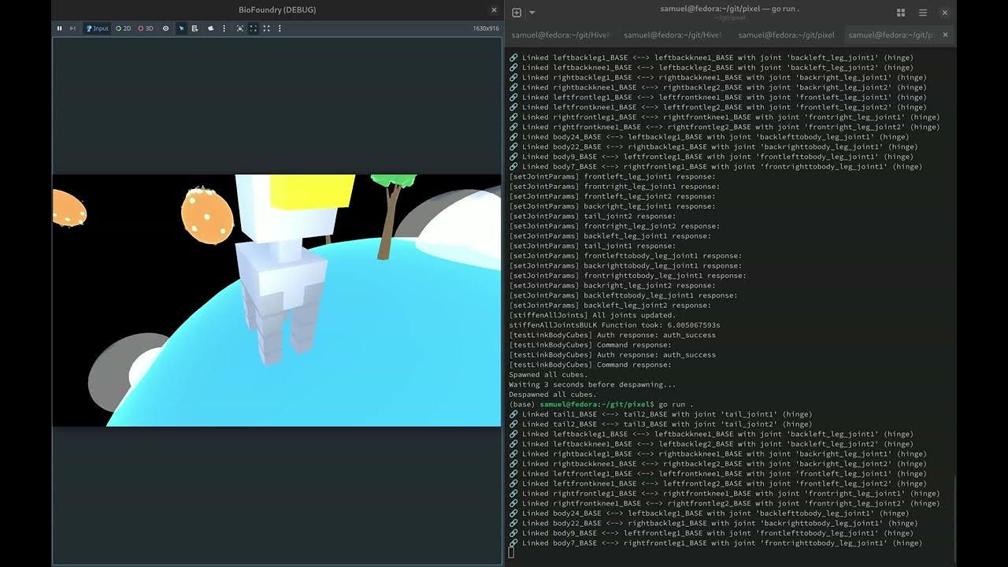This screenshot has height=567, width=1008.
Task: Open the dropdown arrow beside the new tab button
Action: click(x=532, y=13)
